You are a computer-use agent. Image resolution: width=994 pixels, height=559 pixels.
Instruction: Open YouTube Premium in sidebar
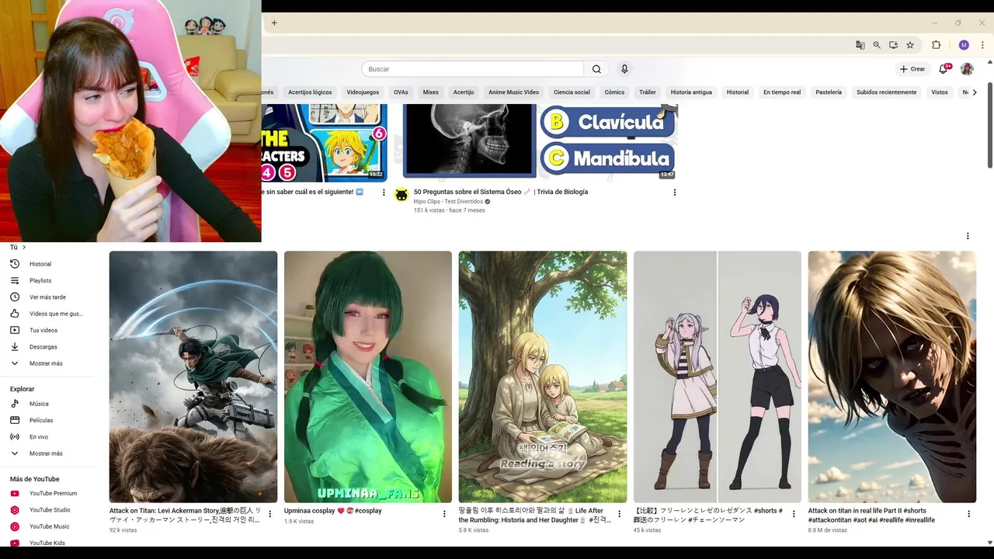tap(51, 494)
